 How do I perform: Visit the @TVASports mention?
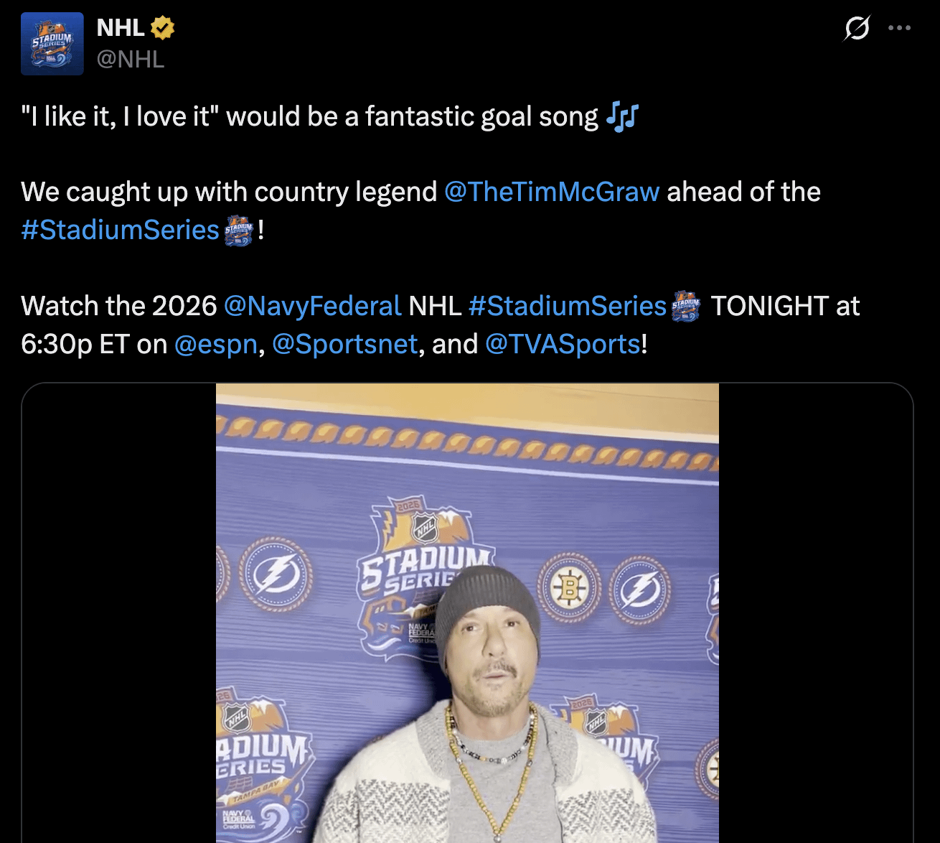click(563, 344)
